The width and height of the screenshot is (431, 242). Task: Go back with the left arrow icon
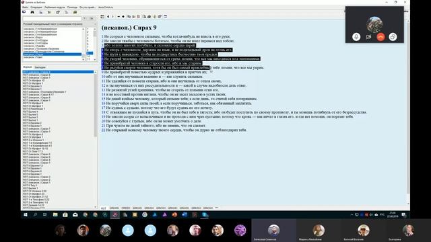[108, 16]
